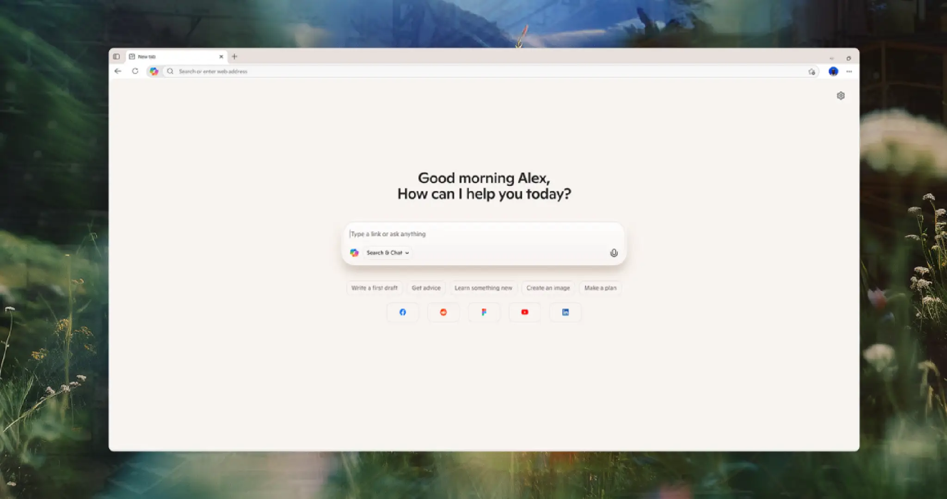Screen dimensions: 947x499
Task: Open the YouTube quick link
Action: coord(524,312)
